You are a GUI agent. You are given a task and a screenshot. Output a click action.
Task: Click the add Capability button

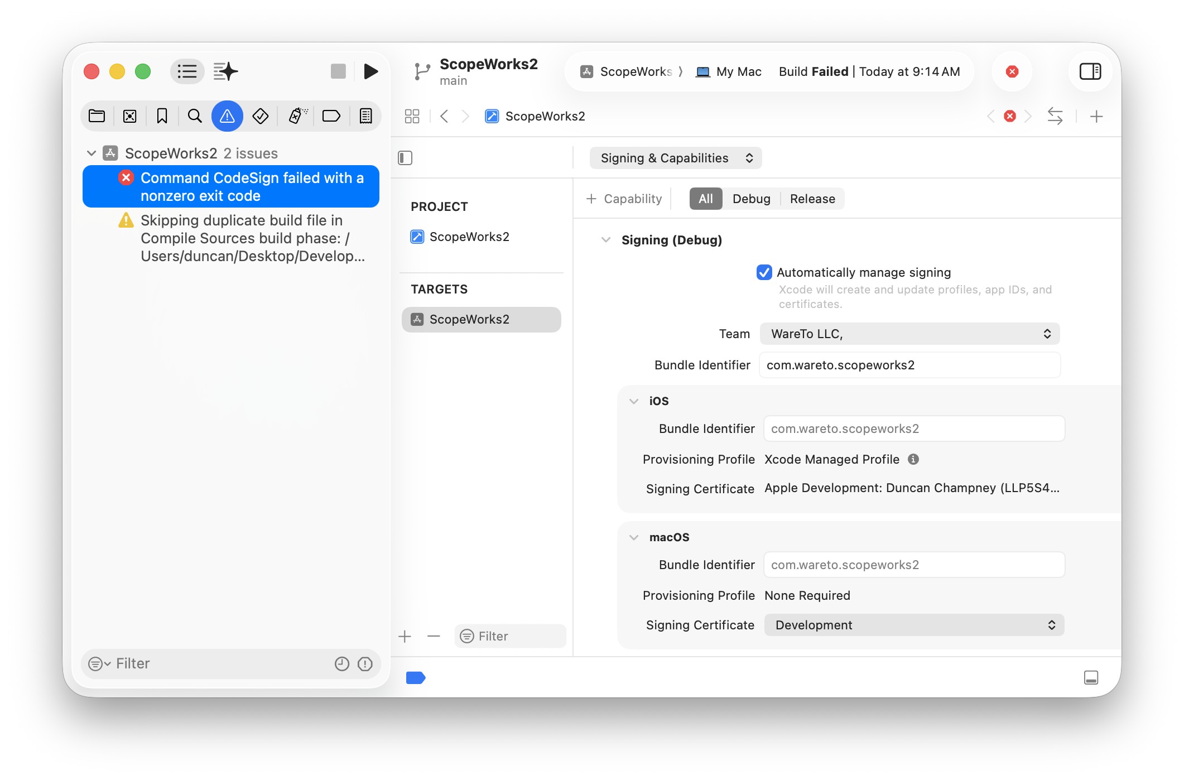[624, 199]
